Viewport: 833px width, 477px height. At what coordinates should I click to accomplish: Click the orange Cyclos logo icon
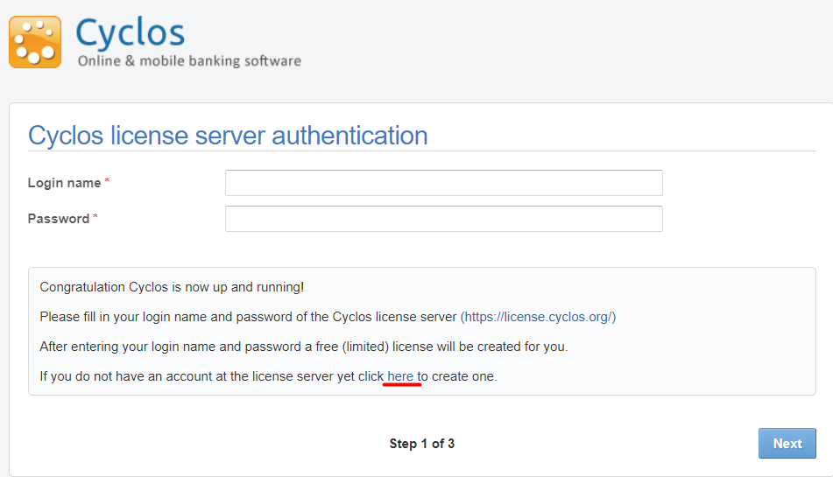pos(35,42)
